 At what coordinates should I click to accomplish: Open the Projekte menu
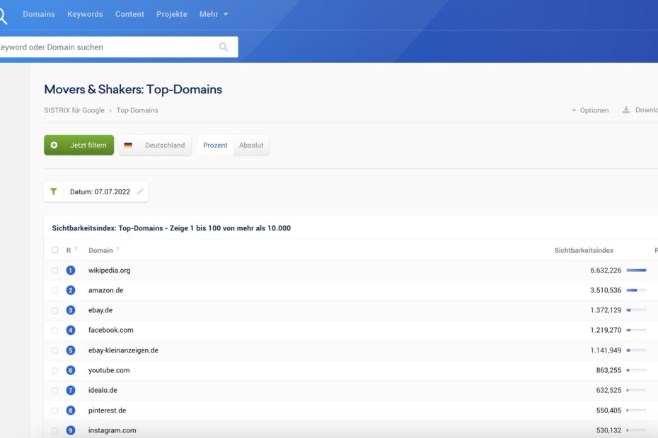click(x=172, y=14)
